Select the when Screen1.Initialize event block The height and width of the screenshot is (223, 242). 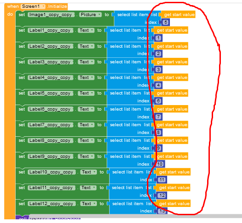coord(37,6)
